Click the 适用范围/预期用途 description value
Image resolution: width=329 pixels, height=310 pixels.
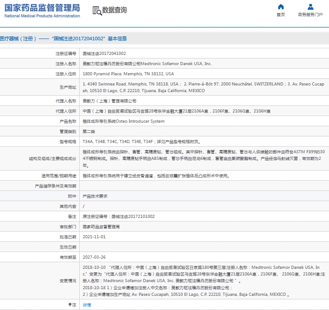(156, 176)
